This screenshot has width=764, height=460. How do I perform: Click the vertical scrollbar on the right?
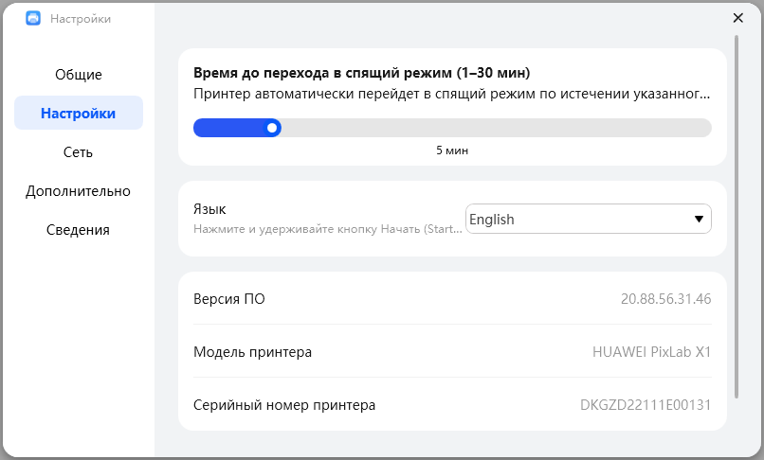[x=737, y=218]
